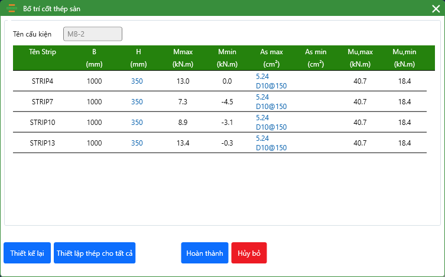The image size is (445, 277).
Task: Select the STRIP4 row name
Action: pyautogui.click(x=43, y=81)
